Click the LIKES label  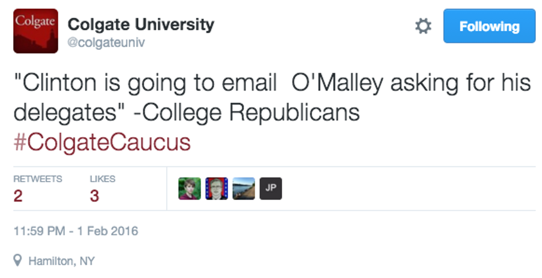click(102, 179)
